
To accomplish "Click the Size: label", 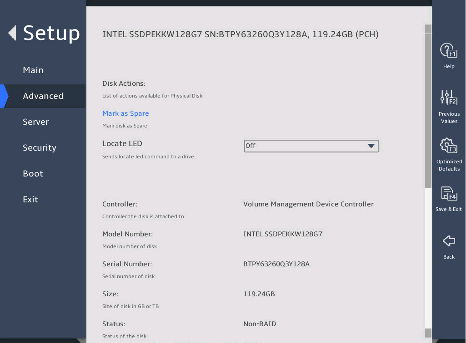I will [x=110, y=294].
